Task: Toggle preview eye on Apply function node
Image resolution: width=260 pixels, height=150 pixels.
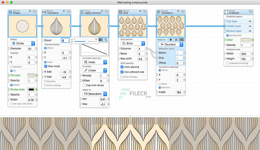Action: pos(102,11)
